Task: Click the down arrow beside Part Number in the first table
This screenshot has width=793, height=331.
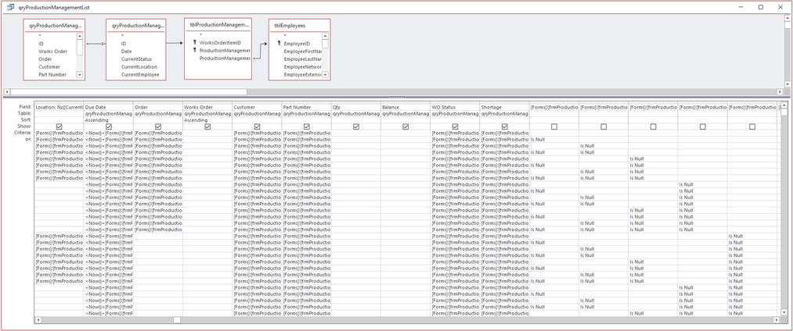Action: pos(79,75)
